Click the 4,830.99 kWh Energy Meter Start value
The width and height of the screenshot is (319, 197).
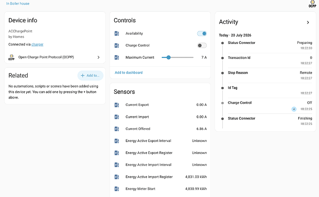point(196,189)
